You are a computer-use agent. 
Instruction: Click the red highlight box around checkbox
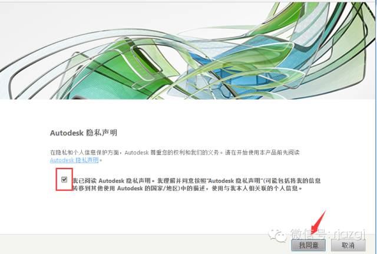[x=64, y=179]
